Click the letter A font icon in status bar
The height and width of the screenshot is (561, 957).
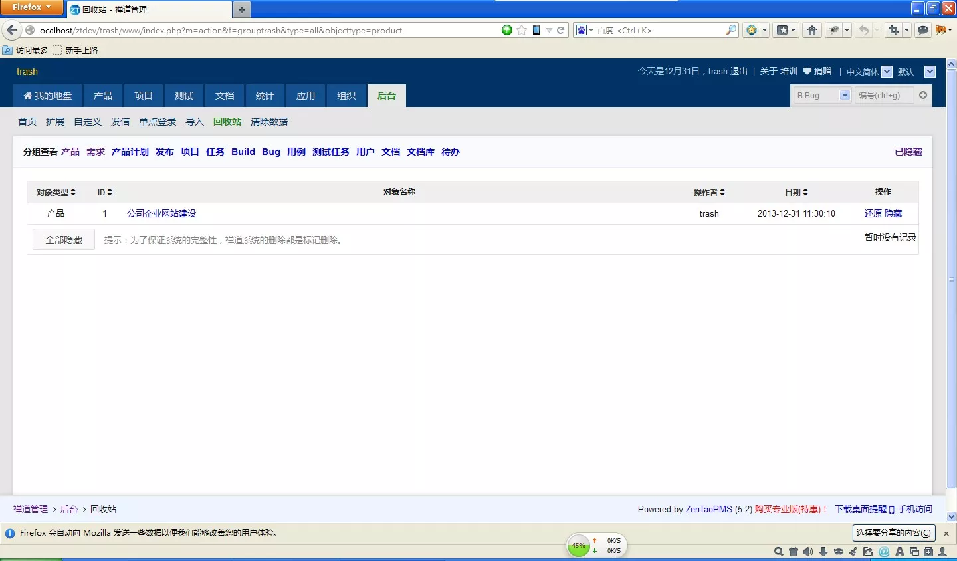[900, 552]
